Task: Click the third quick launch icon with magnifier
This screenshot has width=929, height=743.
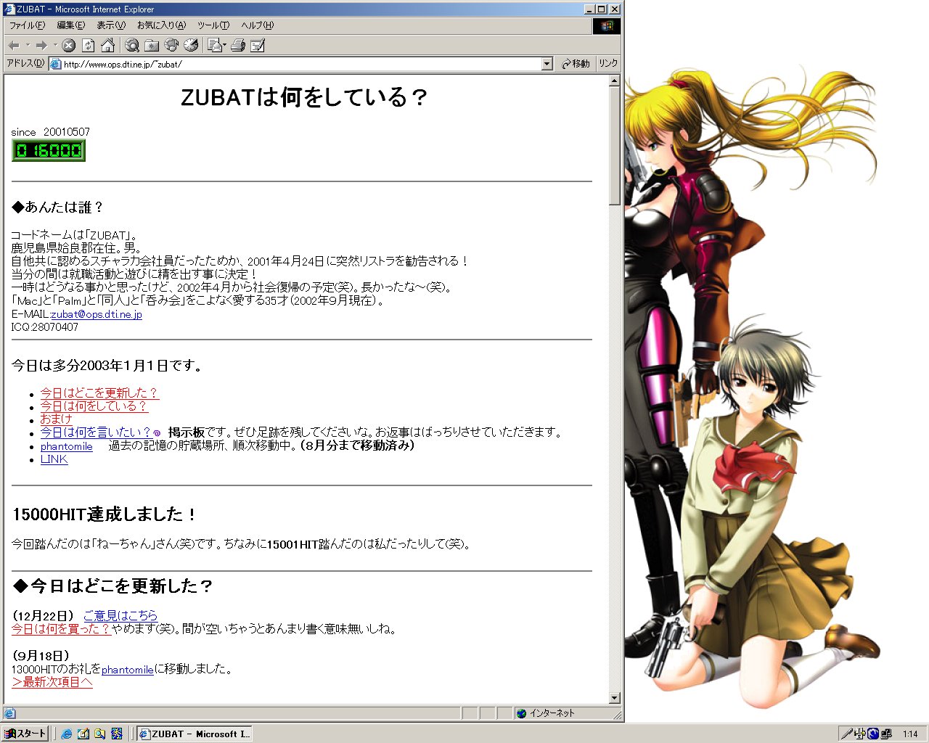Action: (x=99, y=734)
